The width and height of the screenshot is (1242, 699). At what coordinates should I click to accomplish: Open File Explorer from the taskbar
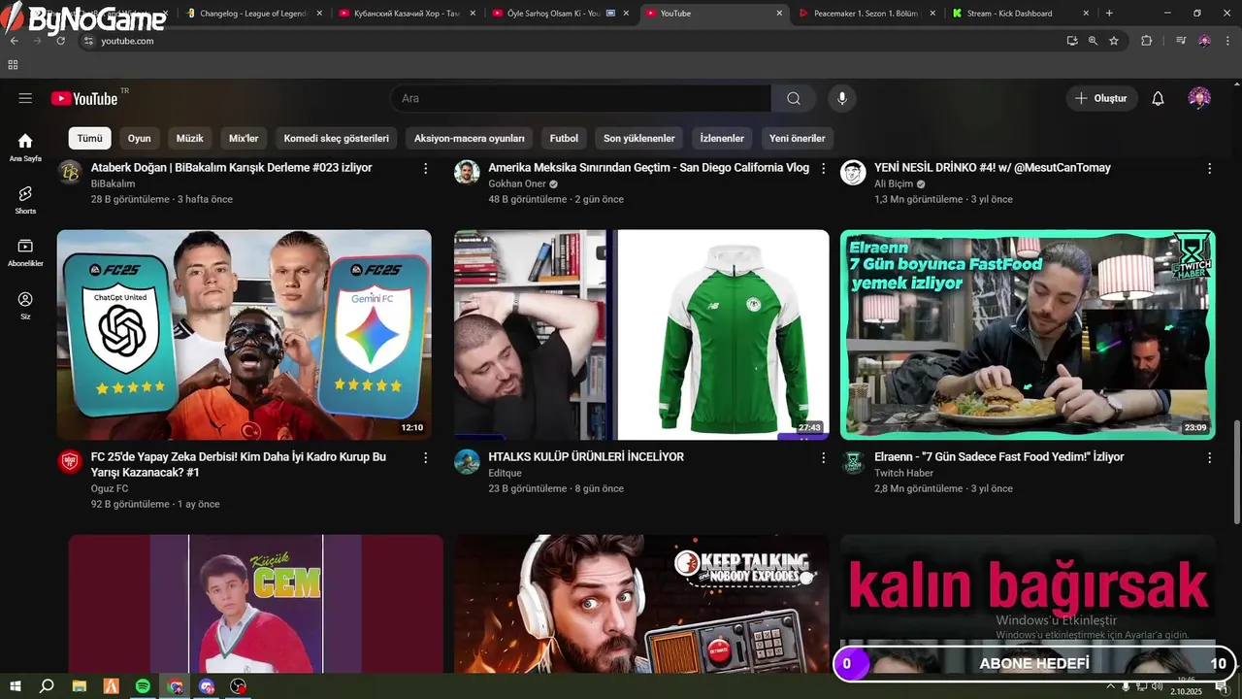(80, 686)
